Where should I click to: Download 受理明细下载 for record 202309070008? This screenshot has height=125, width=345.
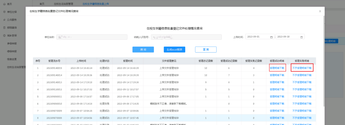click(x=277, y=118)
